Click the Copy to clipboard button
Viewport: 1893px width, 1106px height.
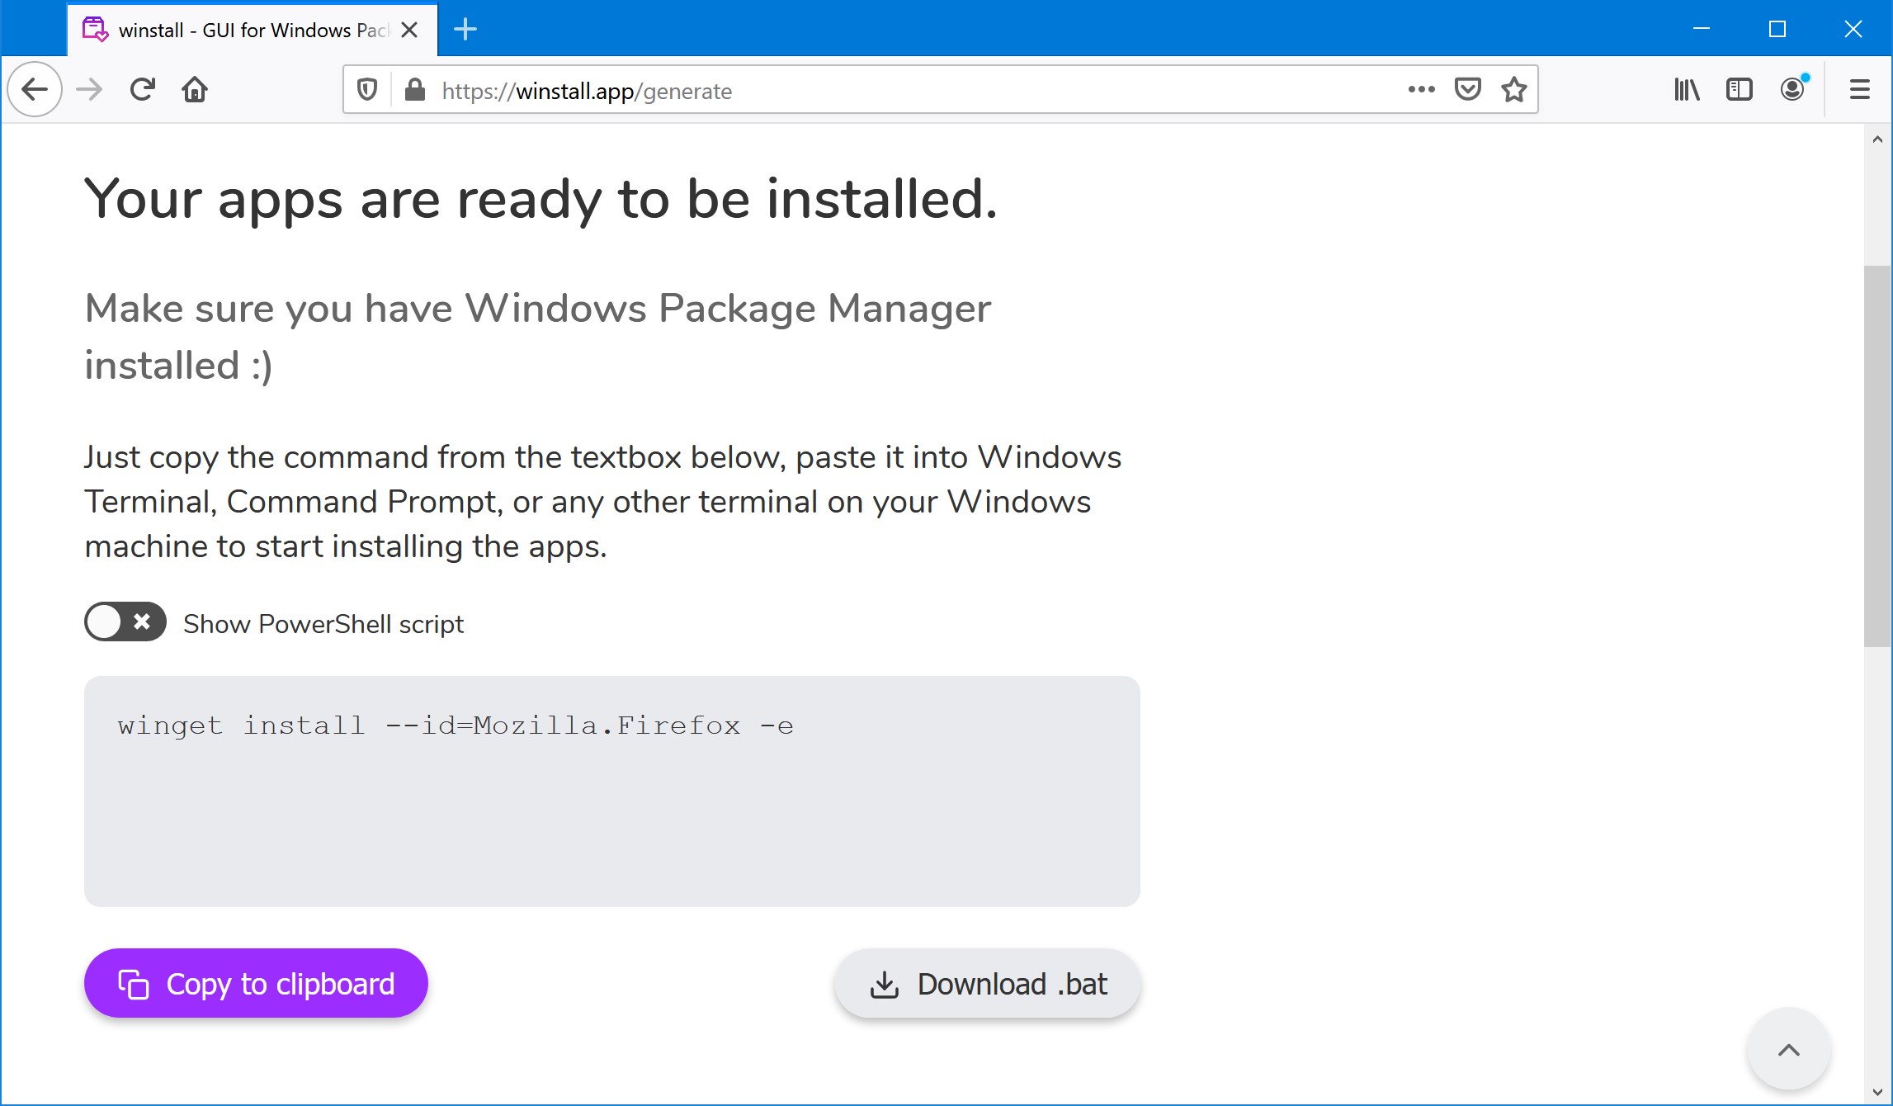tap(256, 983)
